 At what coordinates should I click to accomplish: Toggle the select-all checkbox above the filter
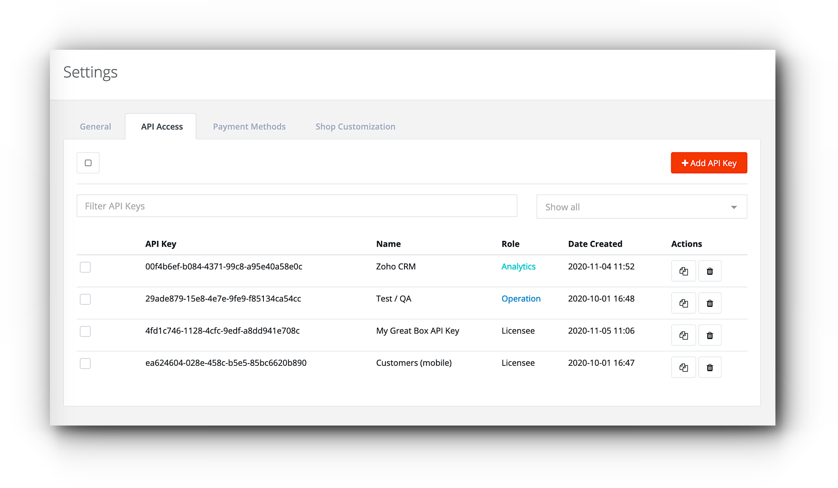click(x=88, y=163)
